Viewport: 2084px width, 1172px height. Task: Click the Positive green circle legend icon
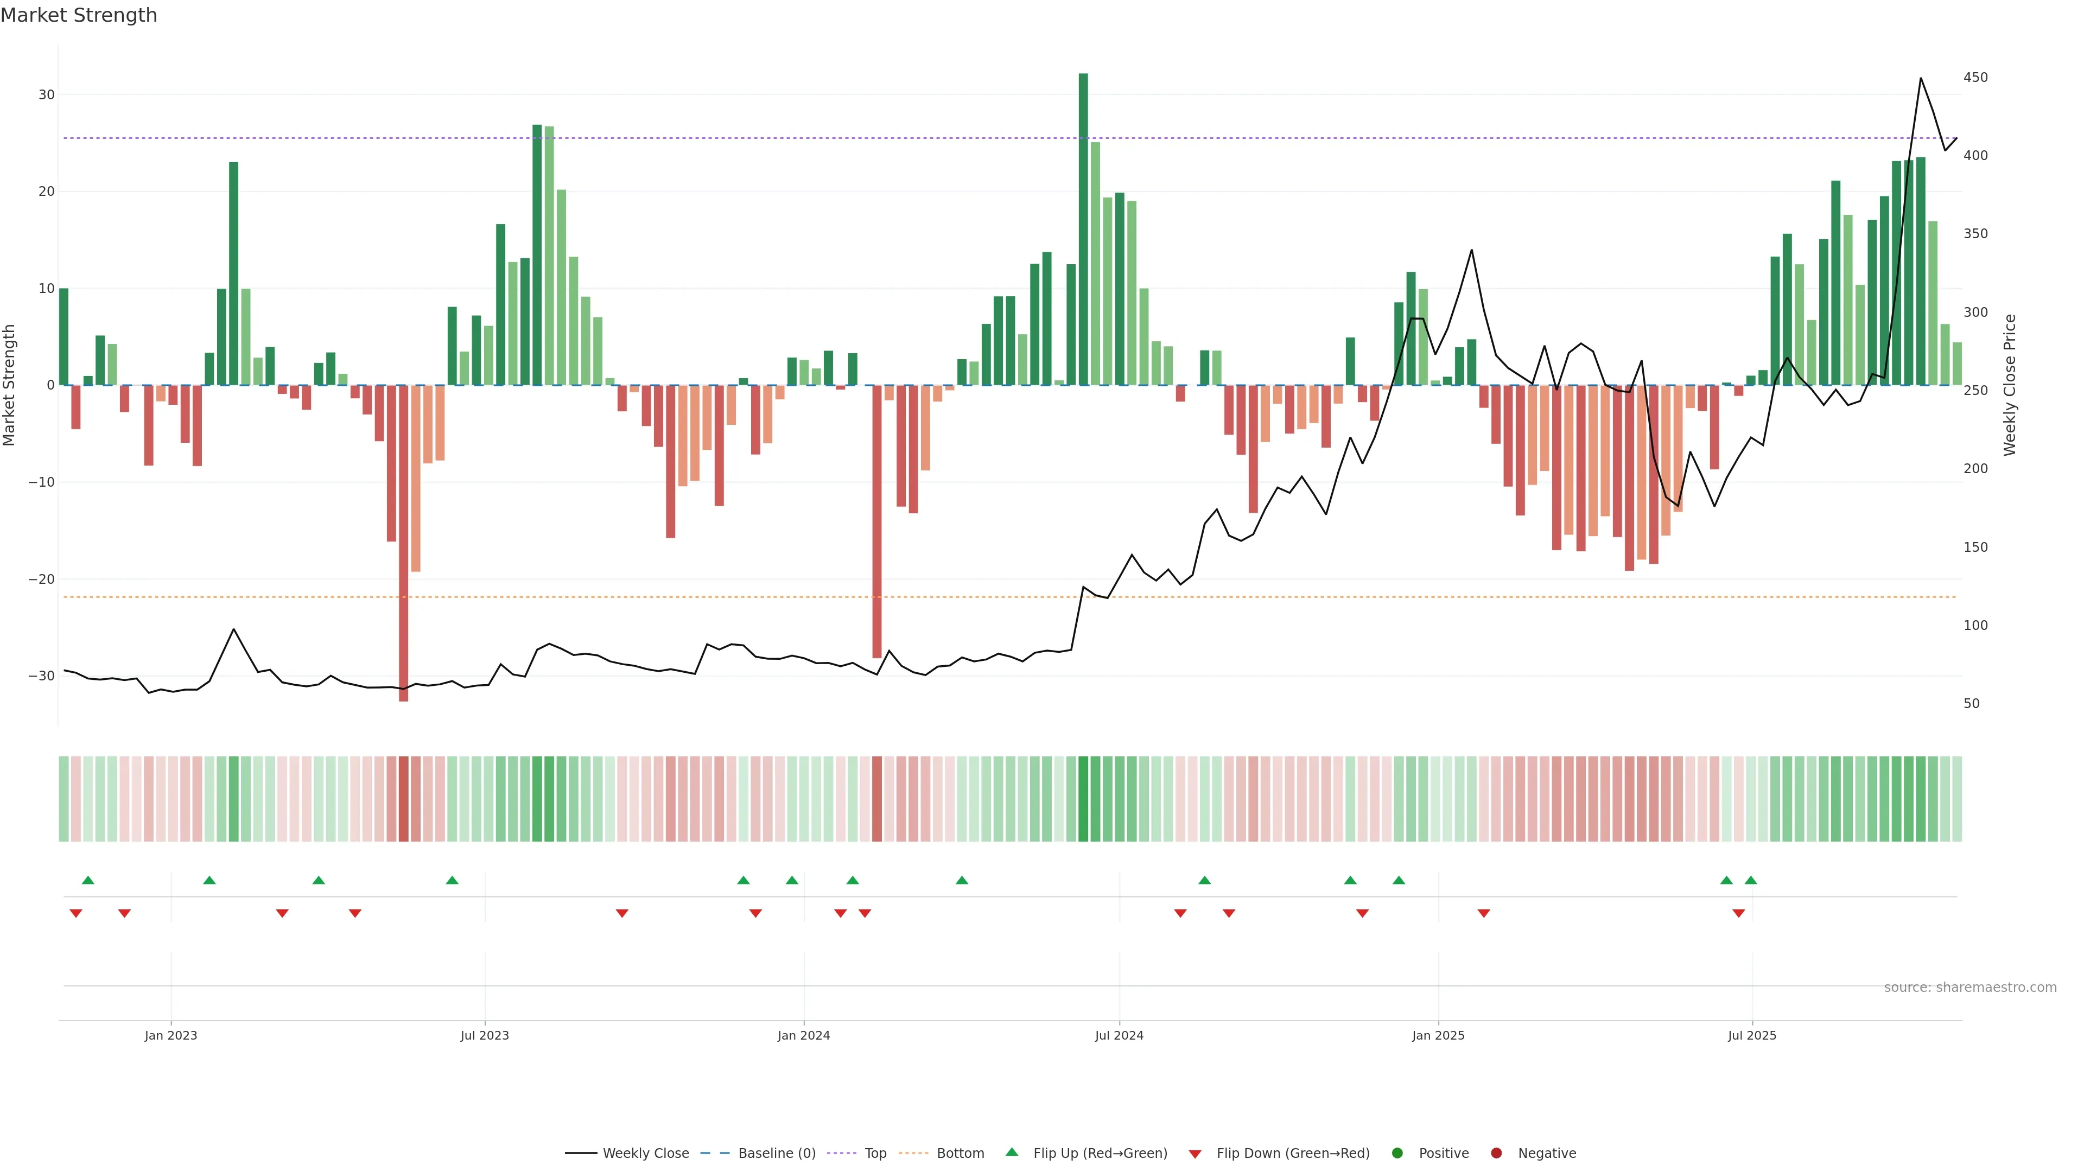pos(1397,1154)
